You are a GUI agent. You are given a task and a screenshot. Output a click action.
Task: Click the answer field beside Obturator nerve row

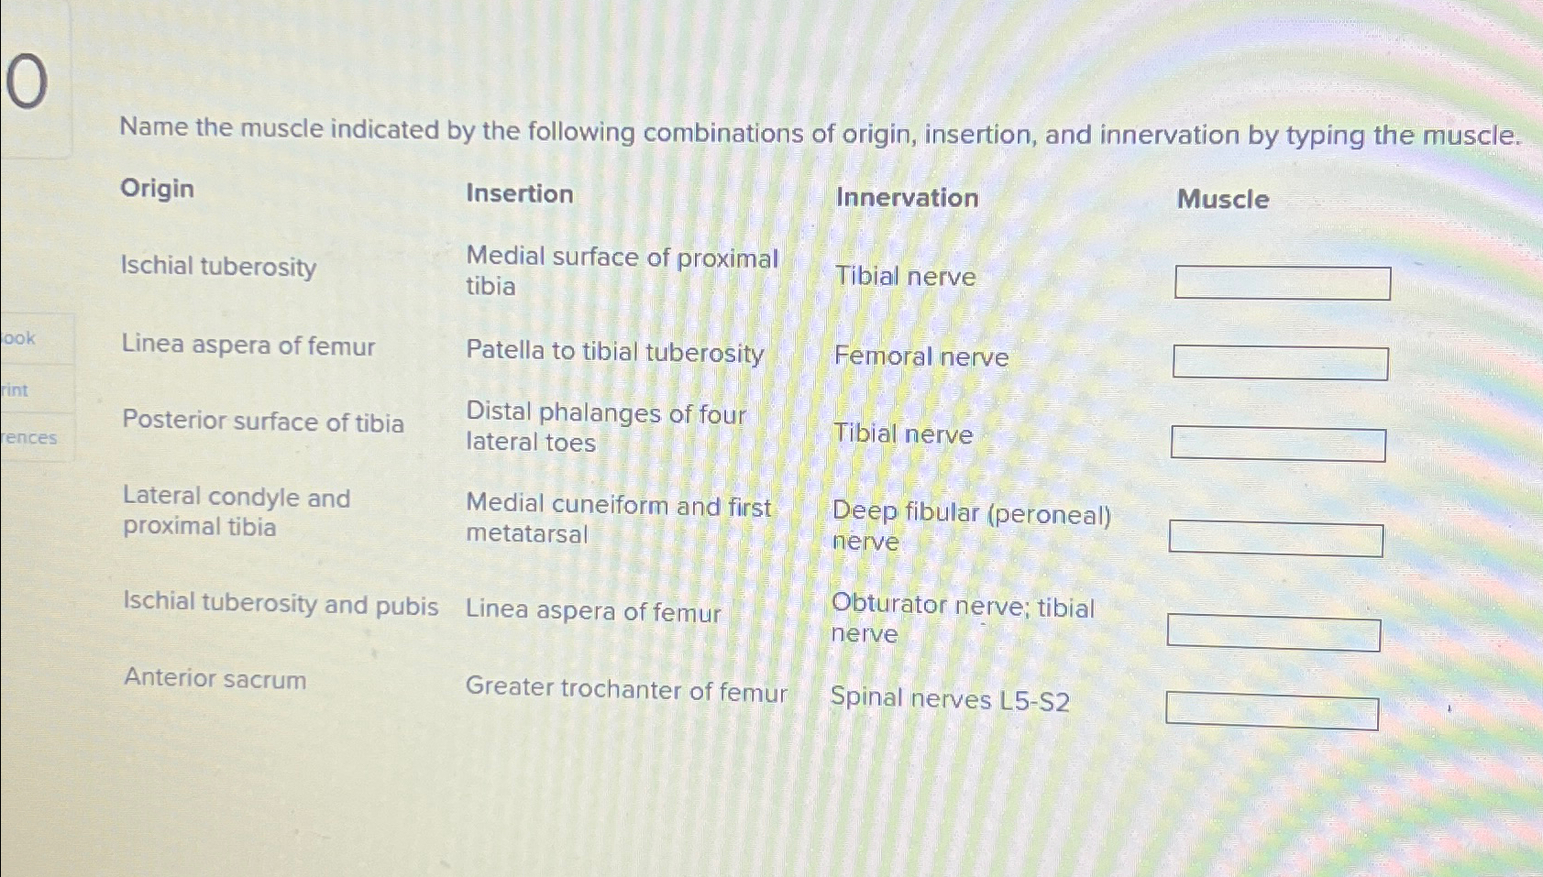click(1274, 632)
